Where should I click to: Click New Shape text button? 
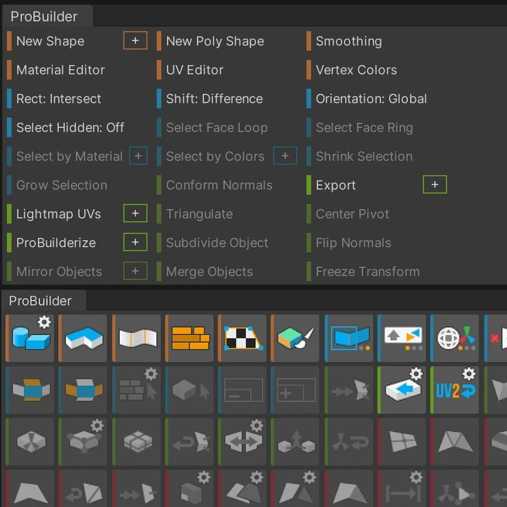(50, 41)
